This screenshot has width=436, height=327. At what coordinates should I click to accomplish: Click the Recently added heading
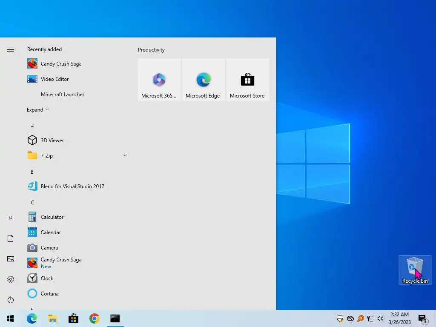point(44,49)
